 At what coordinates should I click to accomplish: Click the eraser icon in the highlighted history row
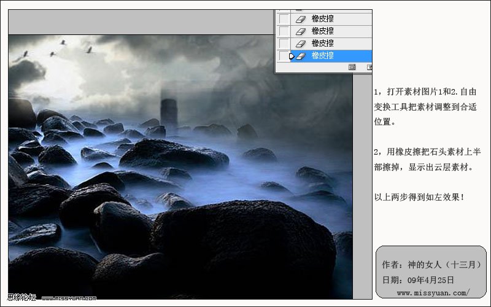[x=301, y=56]
